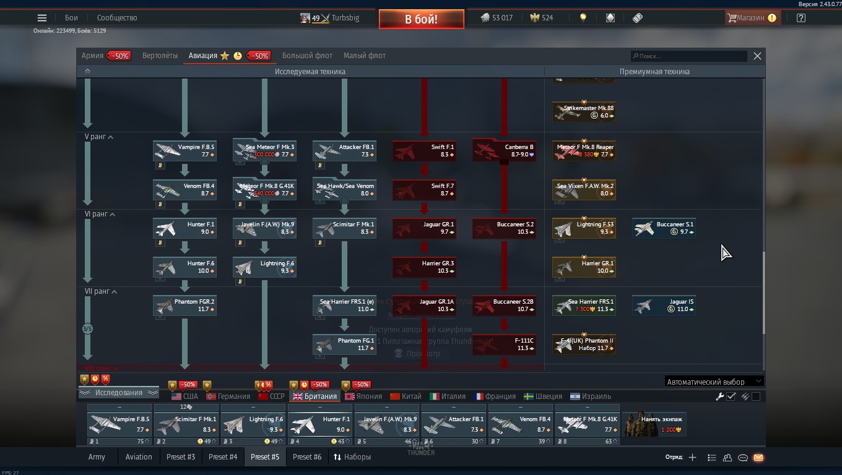Select the Япония nation tab
This screenshot has width=842, height=475.
coord(363,396)
